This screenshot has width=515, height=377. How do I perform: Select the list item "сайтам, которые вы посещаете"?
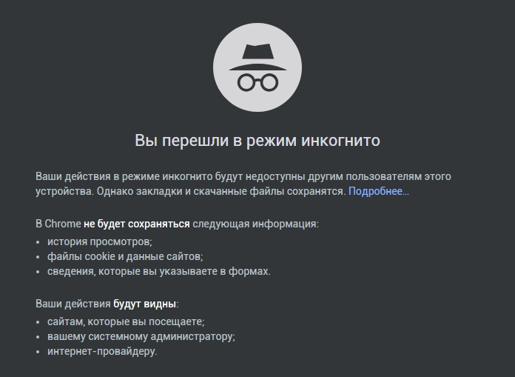[126, 321]
